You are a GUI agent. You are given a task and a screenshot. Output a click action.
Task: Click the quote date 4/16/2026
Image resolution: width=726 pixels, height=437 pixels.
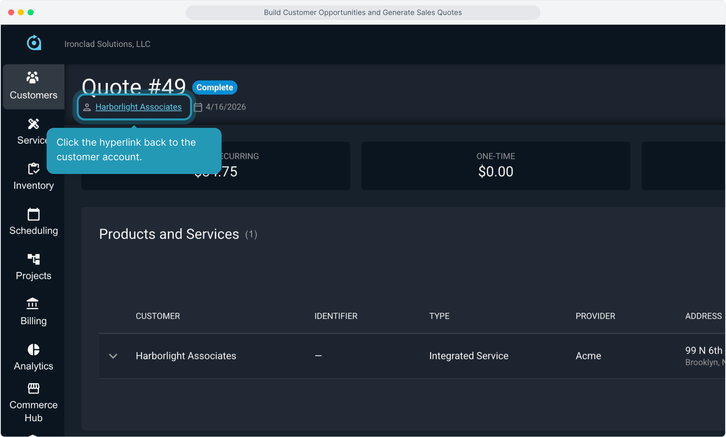[225, 107]
